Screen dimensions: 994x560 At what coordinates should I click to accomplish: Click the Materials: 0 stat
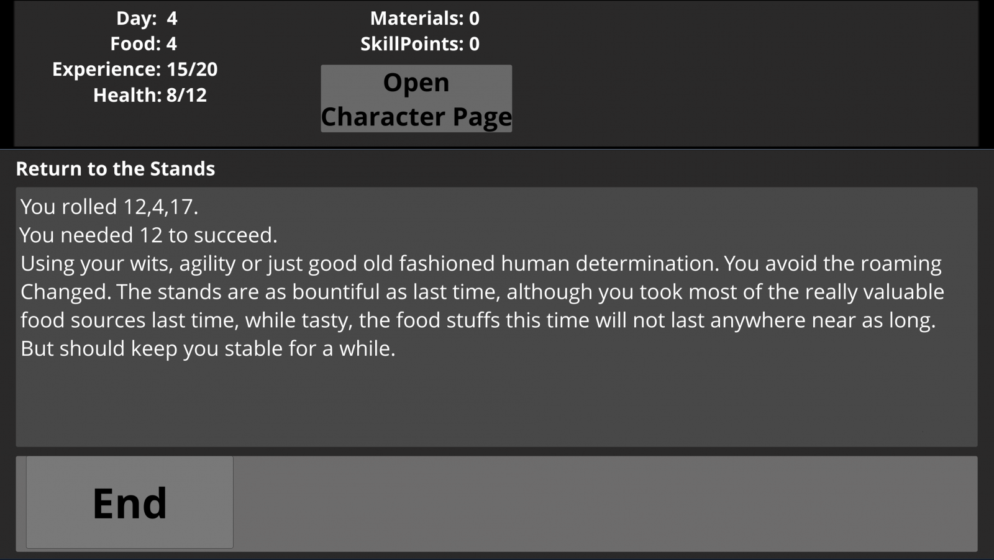(x=425, y=18)
